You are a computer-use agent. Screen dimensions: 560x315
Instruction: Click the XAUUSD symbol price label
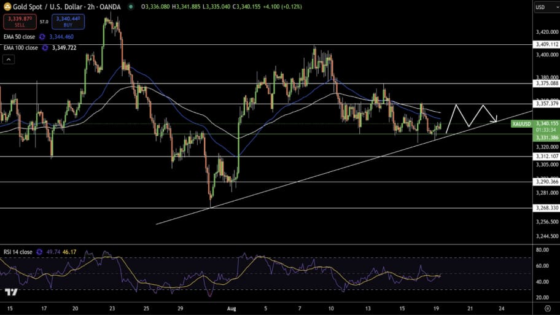tap(521, 124)
